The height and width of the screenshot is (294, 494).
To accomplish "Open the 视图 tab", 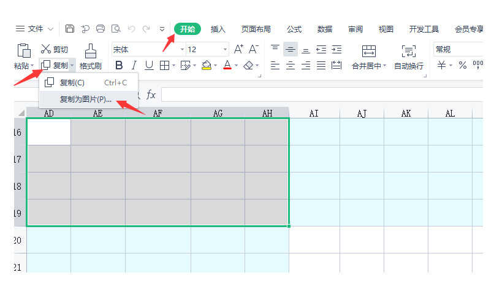I will click(386, 29).
